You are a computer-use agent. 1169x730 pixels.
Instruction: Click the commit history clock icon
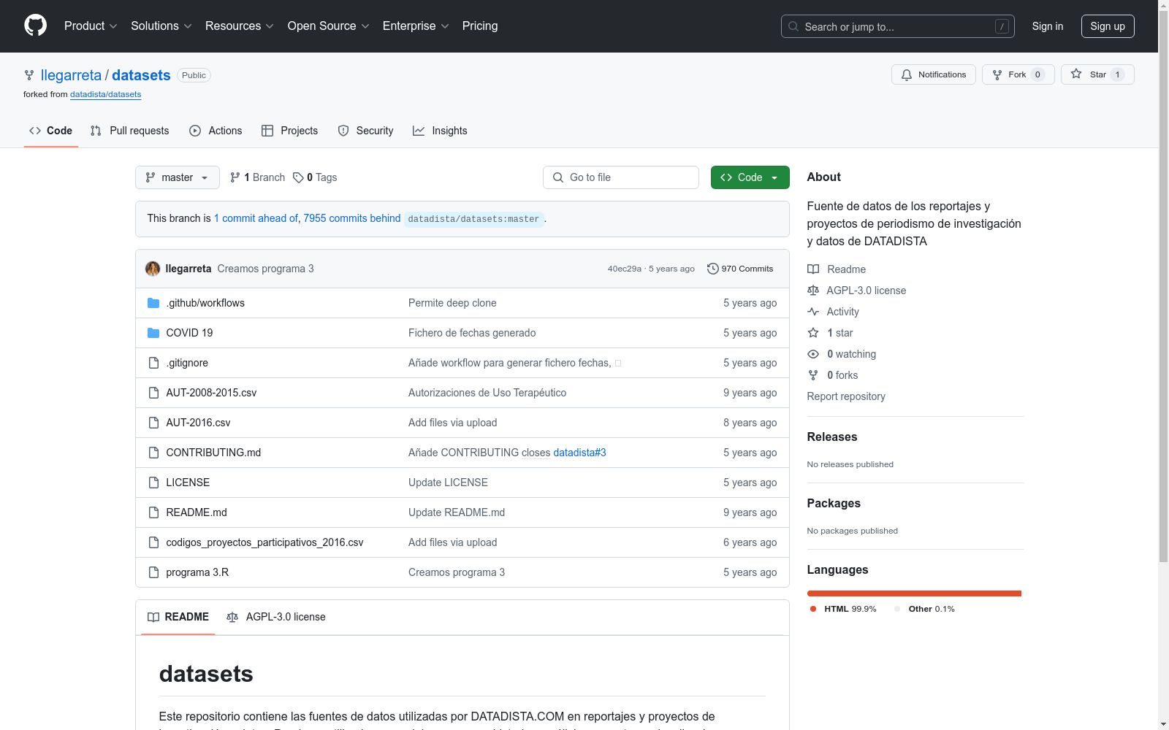(713, 269)
